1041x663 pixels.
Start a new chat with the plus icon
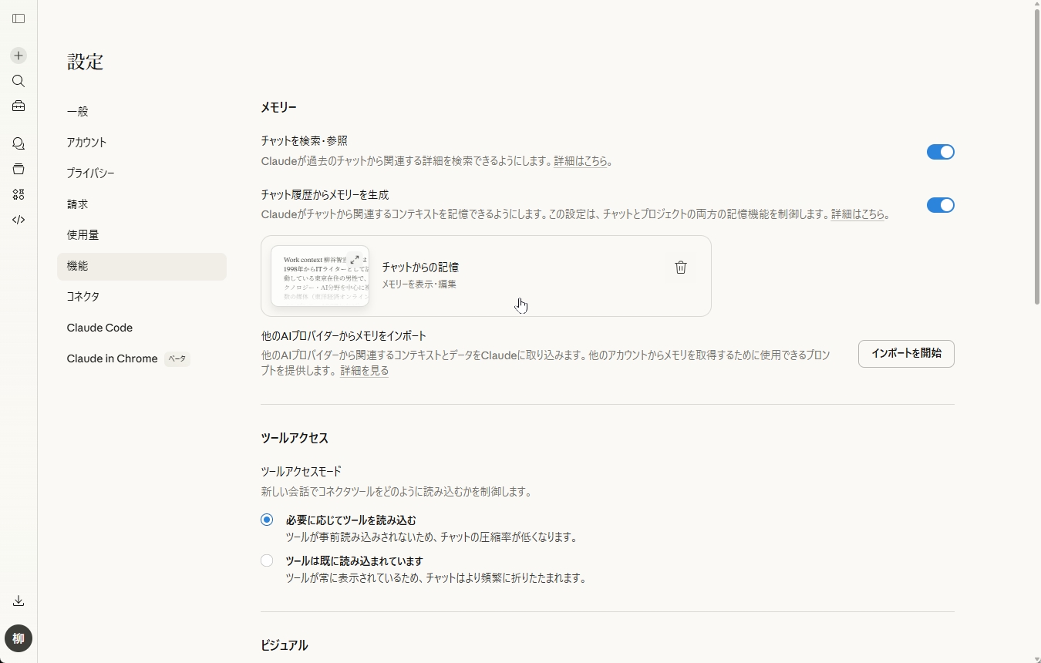19,55
